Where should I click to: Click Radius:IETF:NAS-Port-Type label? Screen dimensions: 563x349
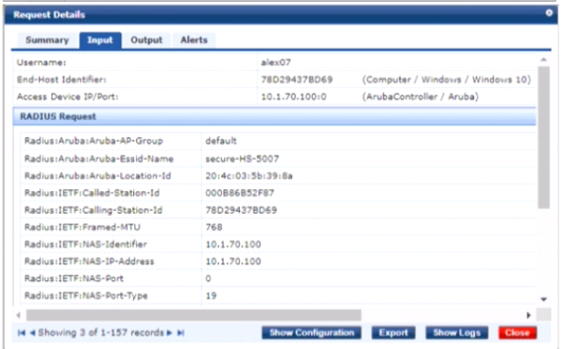(x=86, y=296)
